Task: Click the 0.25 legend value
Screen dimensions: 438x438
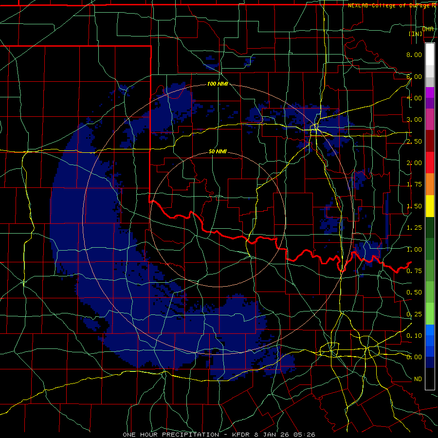Action: (414, 314)
